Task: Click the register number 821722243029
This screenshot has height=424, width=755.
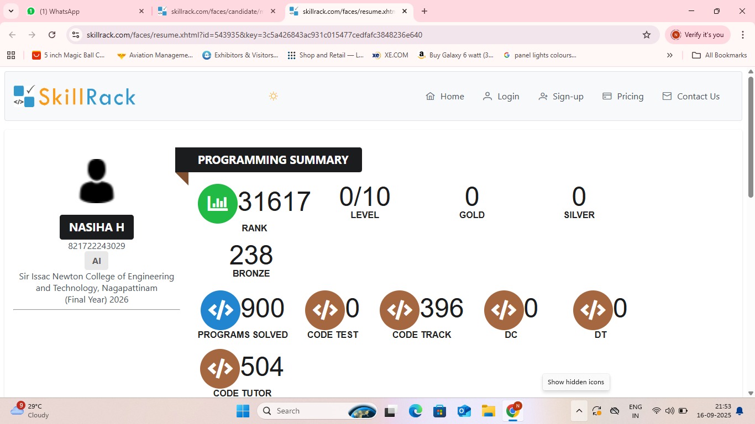Action: [97, 246]
